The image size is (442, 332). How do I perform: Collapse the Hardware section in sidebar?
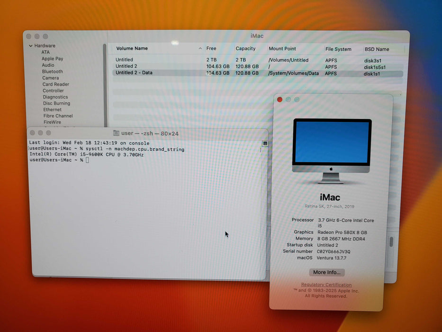[30, 46]
